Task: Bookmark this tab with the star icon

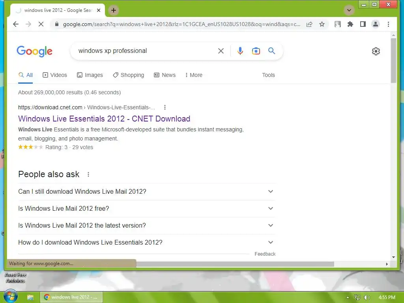Action: click(322, 24)
